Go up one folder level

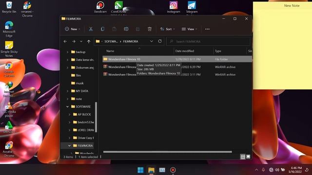tap(89, 41)
